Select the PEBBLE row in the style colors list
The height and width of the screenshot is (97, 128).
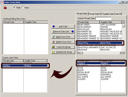(x=101, y=63)
